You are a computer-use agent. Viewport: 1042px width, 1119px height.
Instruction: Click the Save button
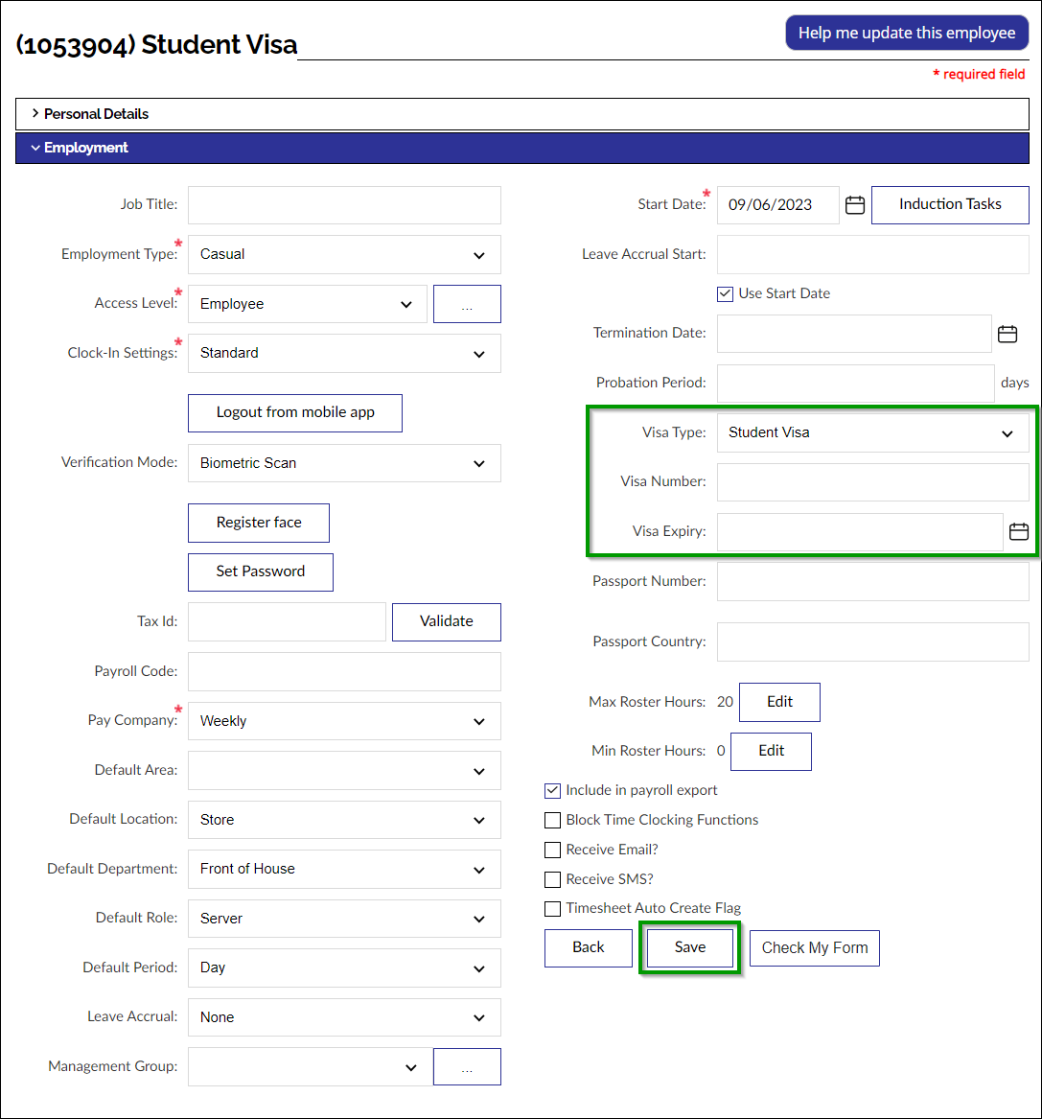[x=689, y=946]
